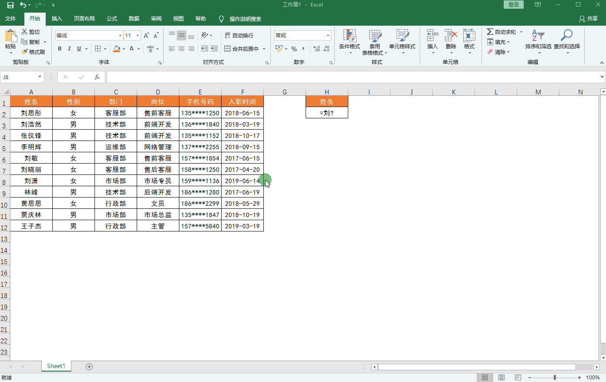Add a new sheet with plus icon

tap(89, 367)
